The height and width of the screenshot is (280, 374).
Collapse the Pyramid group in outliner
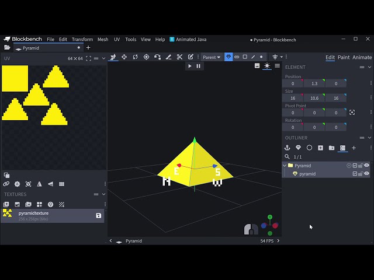285,166
